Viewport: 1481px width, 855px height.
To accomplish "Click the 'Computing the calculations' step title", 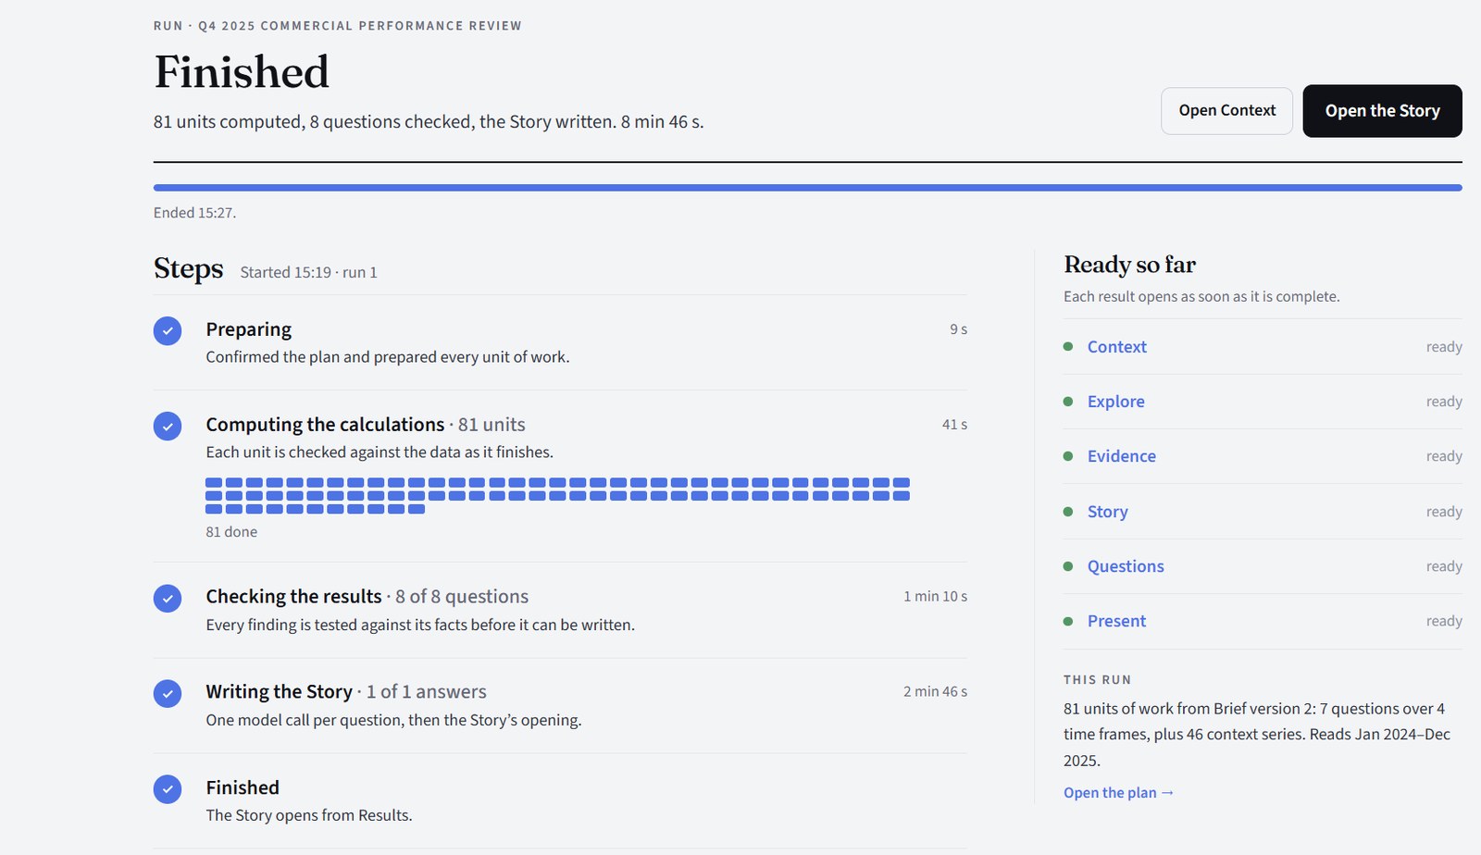I will pyautogui.click(x=325, y=425).
